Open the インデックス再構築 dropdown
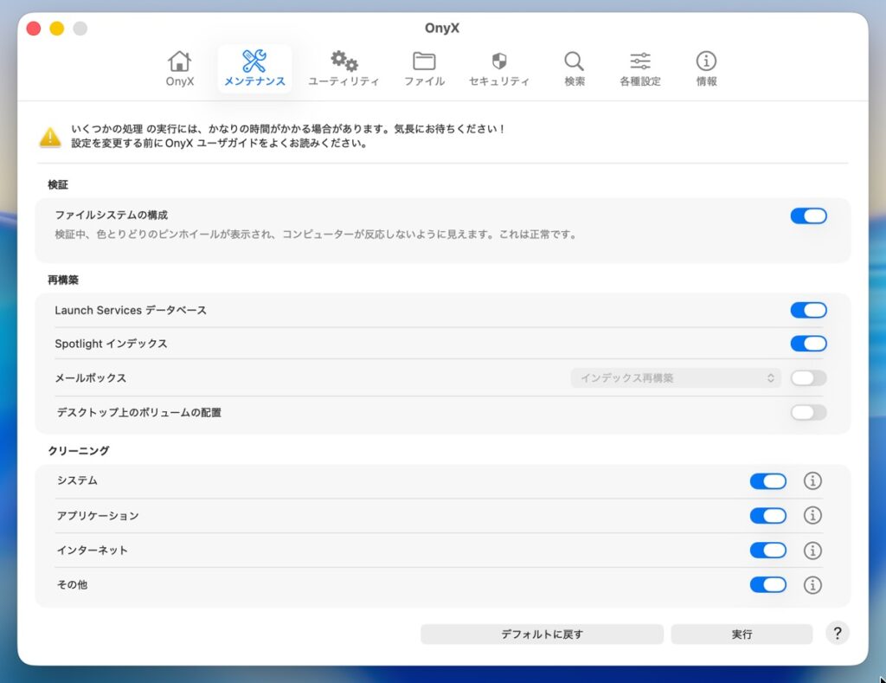Screen dimensions: 886x683 676,378
